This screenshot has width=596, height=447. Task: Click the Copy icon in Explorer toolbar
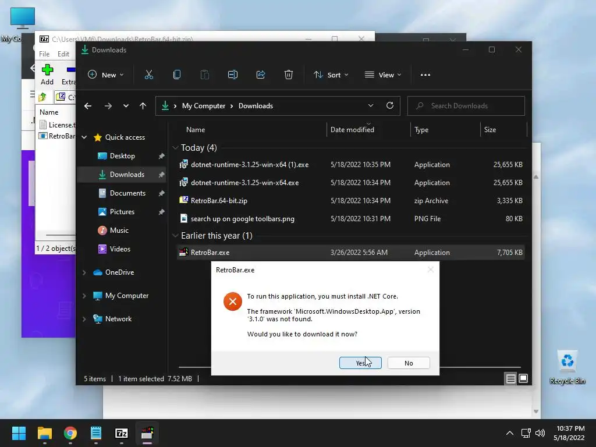177,75
